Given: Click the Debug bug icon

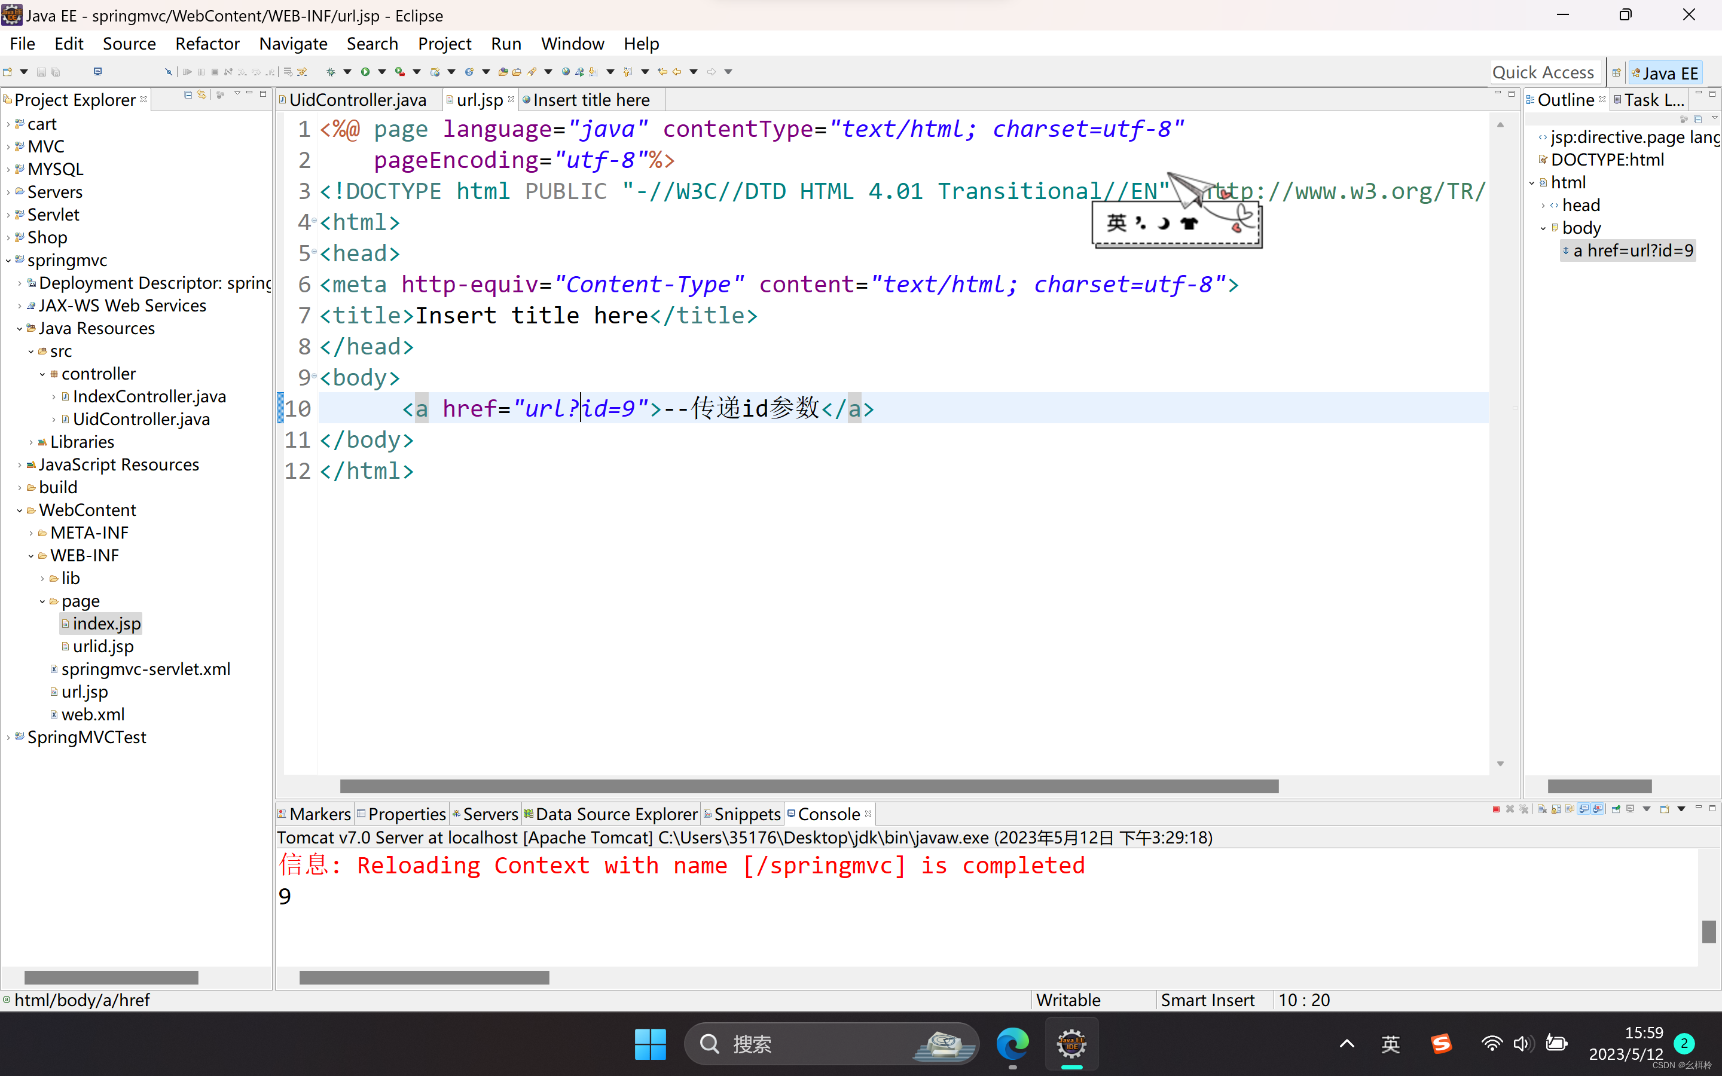Looking at the screenshot, I should coord(331,72).
